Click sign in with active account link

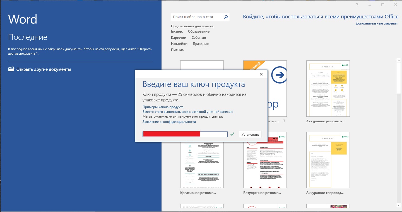(188, 112)
